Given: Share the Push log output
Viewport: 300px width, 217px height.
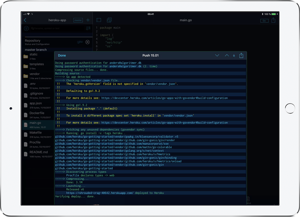Looking at the screenshot, I should (241, 56).
